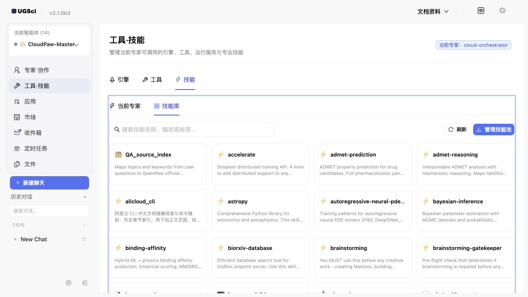Click the 管理技能池 button
This screenshot has height=297, width=528.
tap(494, 130)
